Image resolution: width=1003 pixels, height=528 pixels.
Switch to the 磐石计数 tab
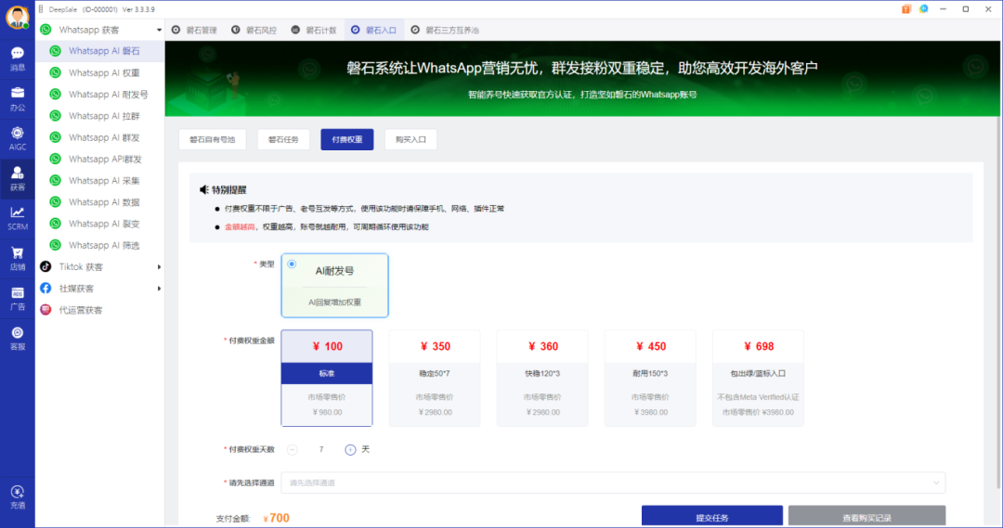tap(314, 30)
